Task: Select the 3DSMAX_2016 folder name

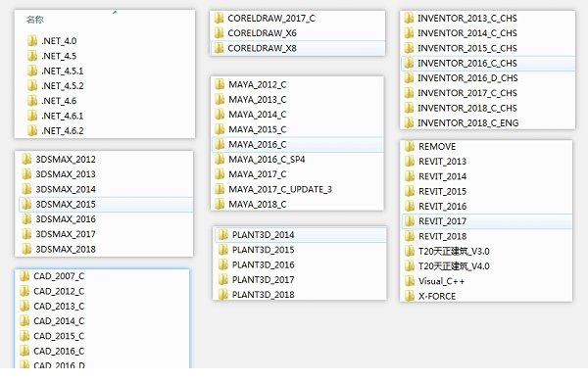Action: click(x=66, y=219)
